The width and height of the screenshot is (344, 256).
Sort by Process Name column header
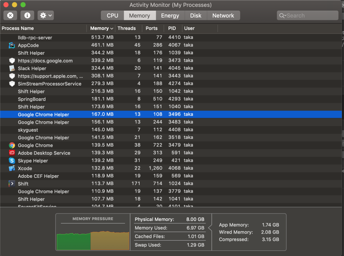43,28
